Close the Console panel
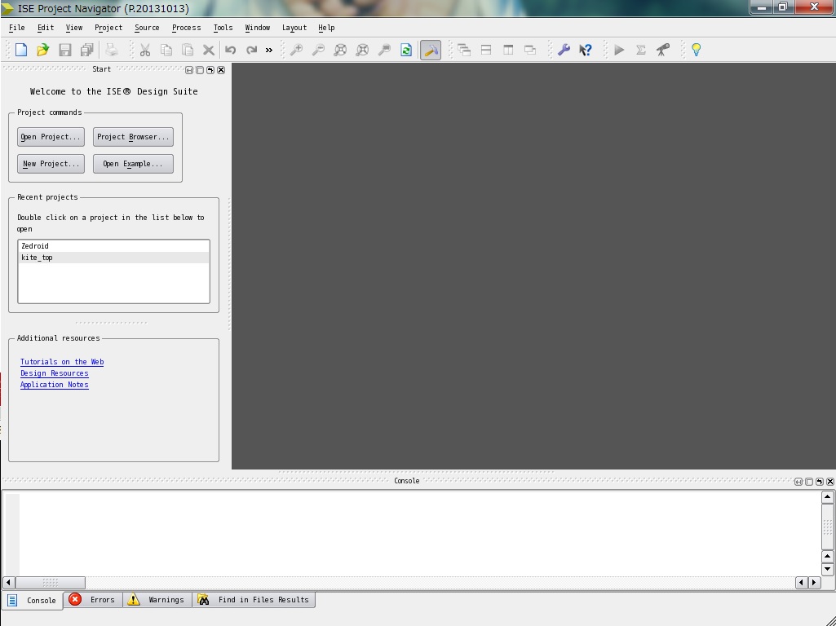The image size is (836, 626). pos(830,482)
